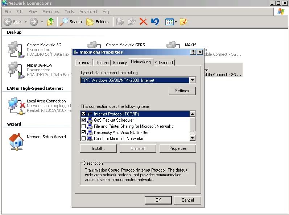The width and height of the screenshot is (289, 215).
Task: Open the Help menu
Action: click(x=106, y=12)
